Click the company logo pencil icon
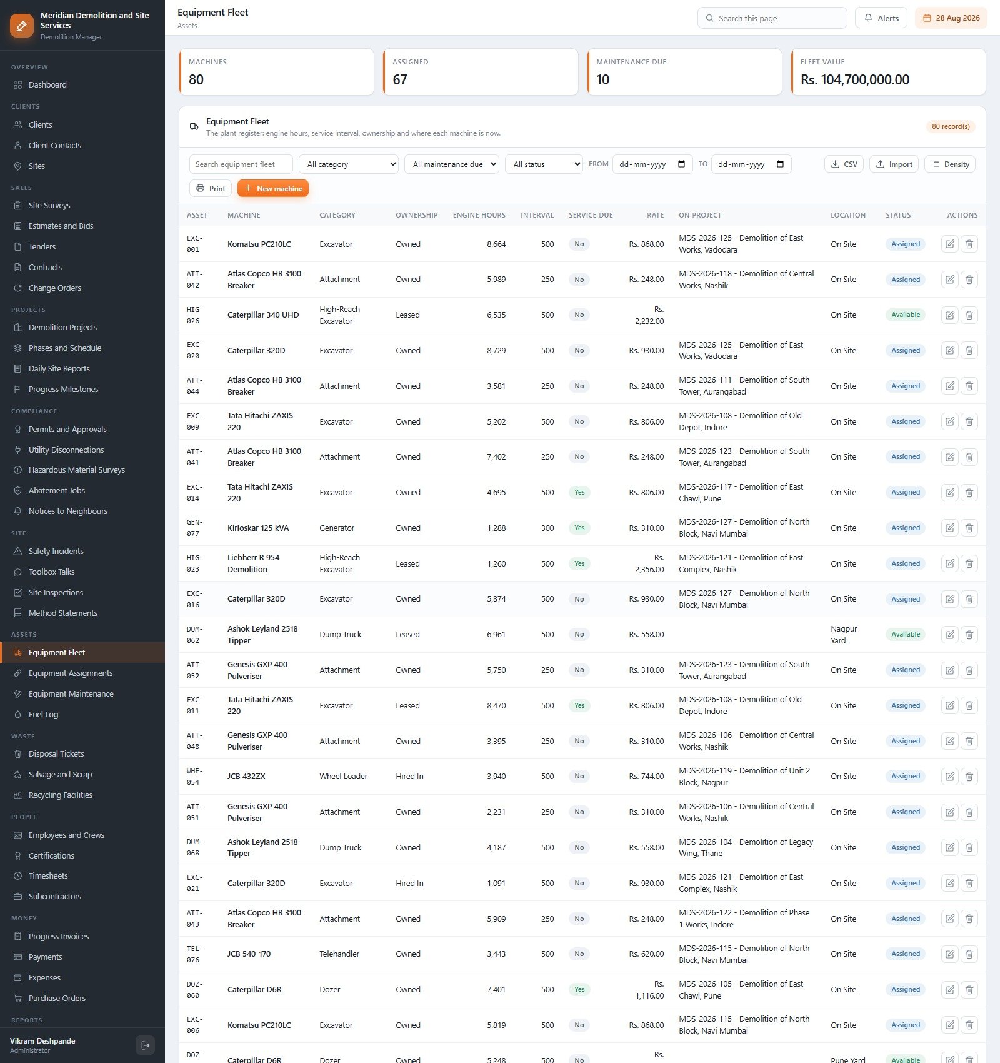1000x1063 pixels. coord(22,26)
